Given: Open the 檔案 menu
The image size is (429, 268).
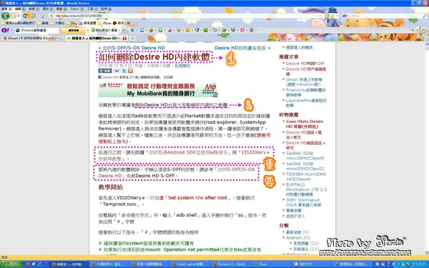Looking at the screenshot, I should 6,9.
